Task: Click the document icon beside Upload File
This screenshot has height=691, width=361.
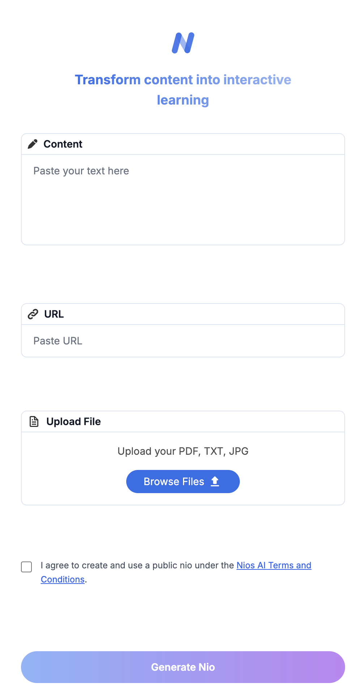Action: tap(34, 421)
